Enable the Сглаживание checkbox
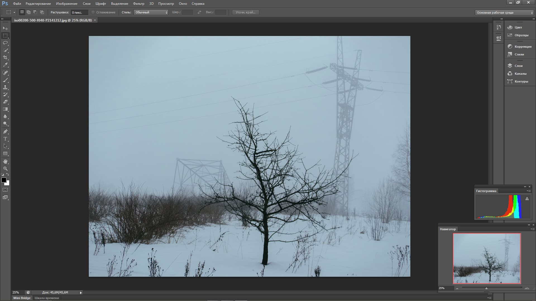This screenshot has width=536, height=301. tap(93, 12)
